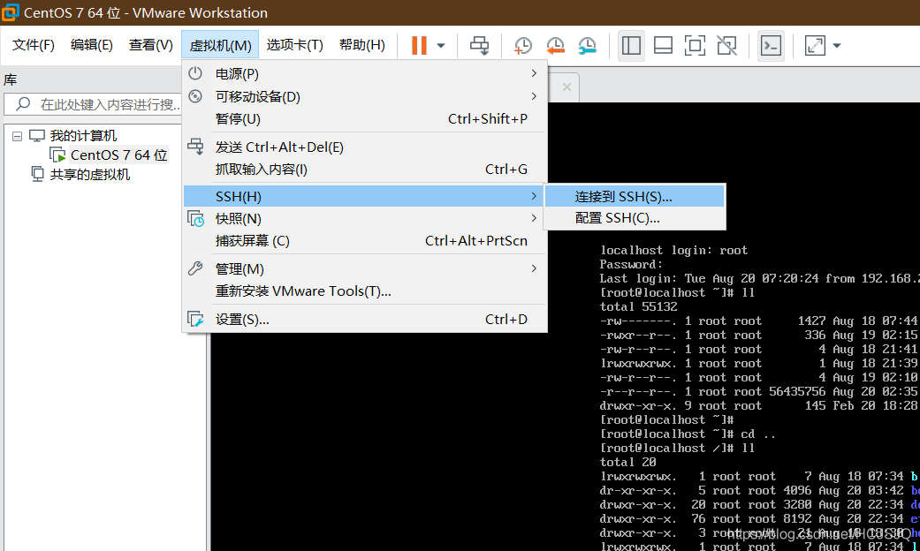
Task: Open the snapshot manager toolbar icon
Action: click(x=587, y=45)
